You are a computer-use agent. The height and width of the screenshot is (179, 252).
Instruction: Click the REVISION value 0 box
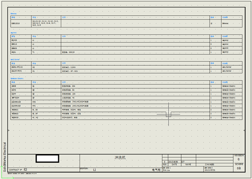pyautogui.click(x=239, y=159)
